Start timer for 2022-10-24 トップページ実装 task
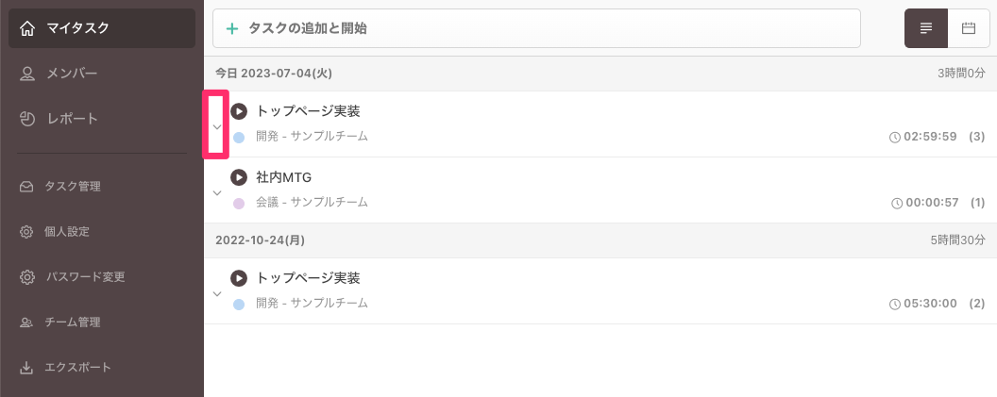Viewport: 997px width, 397px height. pos(239,278)
